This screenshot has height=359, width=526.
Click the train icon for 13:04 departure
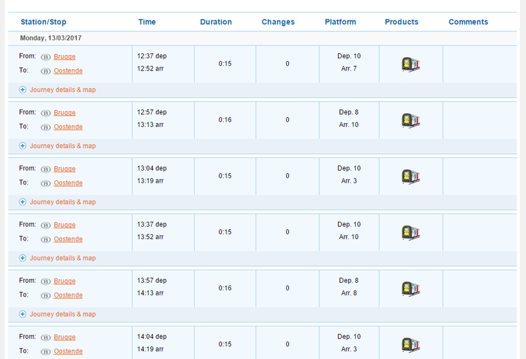[411, 176]
